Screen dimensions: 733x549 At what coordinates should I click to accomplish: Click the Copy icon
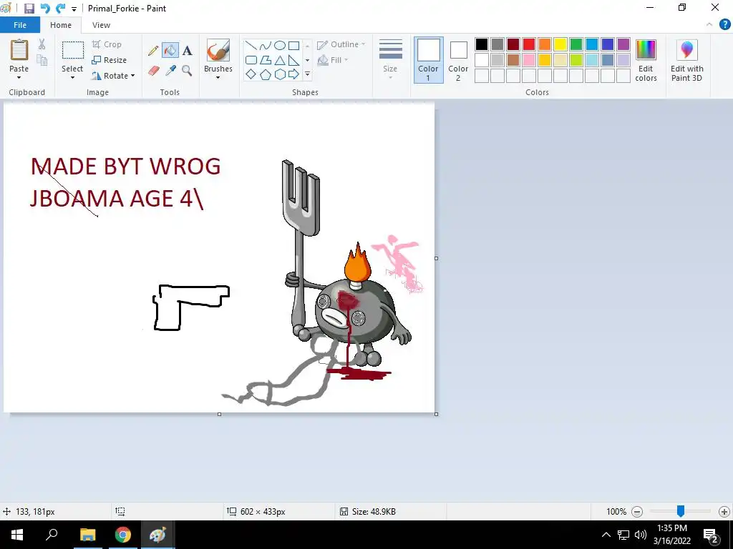(42, 60)
